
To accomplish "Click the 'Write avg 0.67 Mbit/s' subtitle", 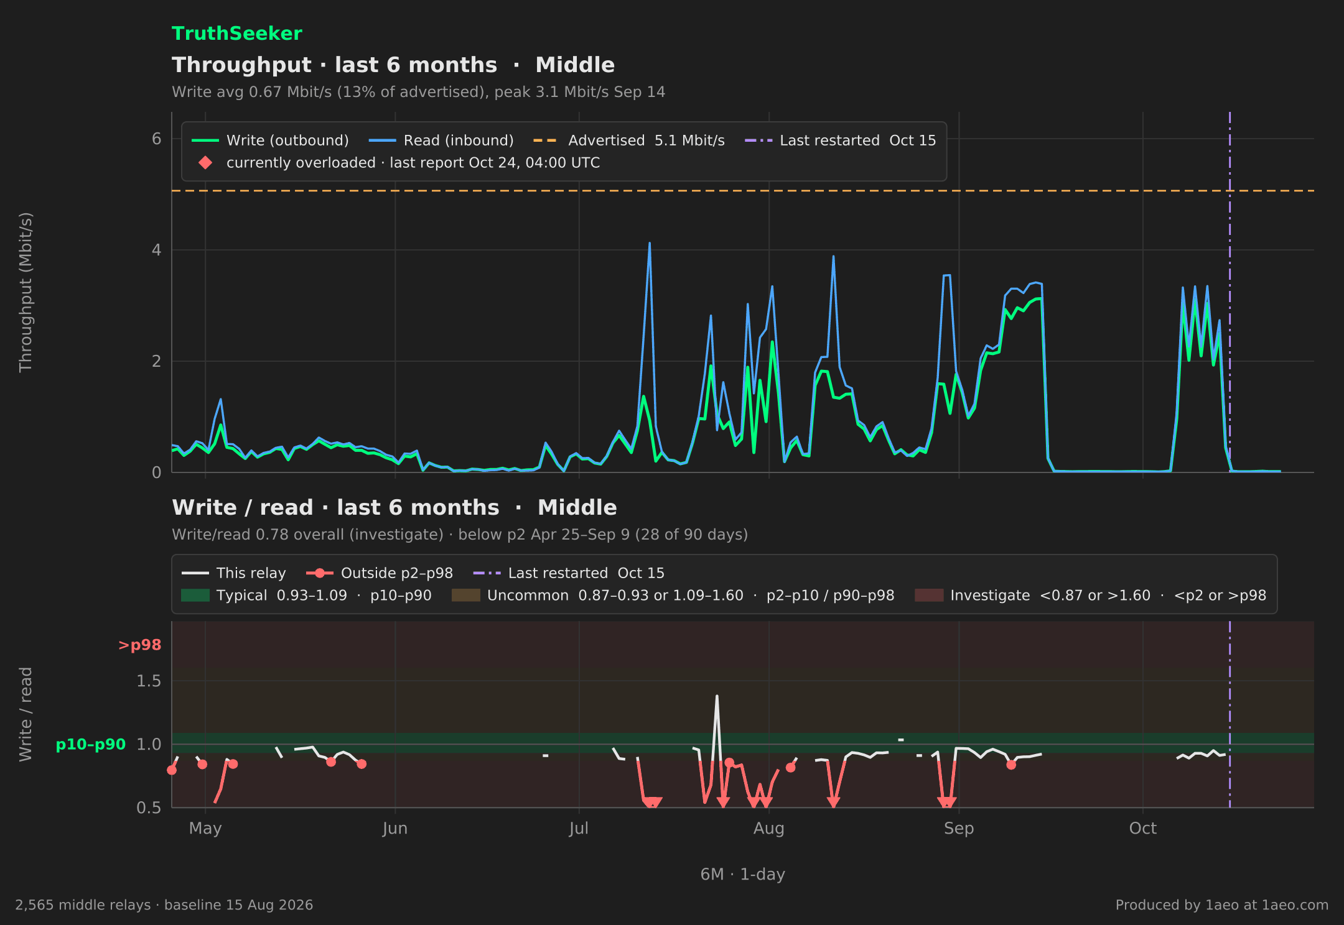I will tap(419, 92).
